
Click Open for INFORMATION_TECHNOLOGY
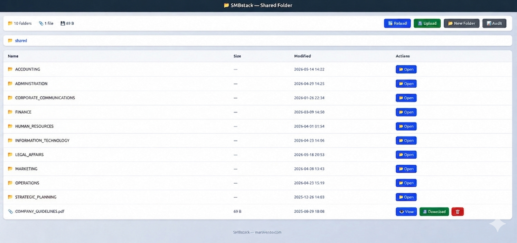(406, 140)
